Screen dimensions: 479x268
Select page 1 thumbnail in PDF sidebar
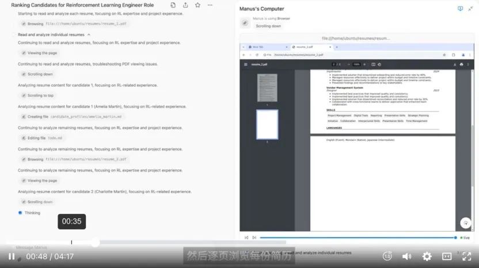267,87
